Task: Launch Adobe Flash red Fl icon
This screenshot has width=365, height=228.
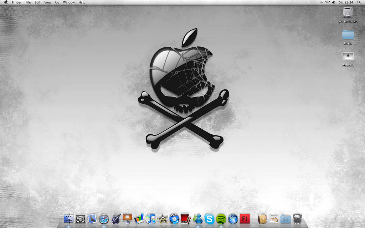Action: 245,219
